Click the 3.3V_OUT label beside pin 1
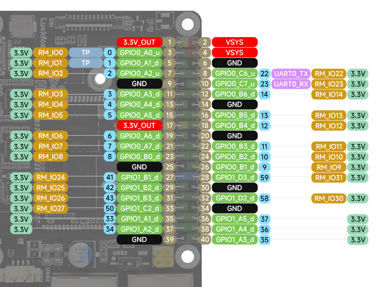 click(139, 42)
